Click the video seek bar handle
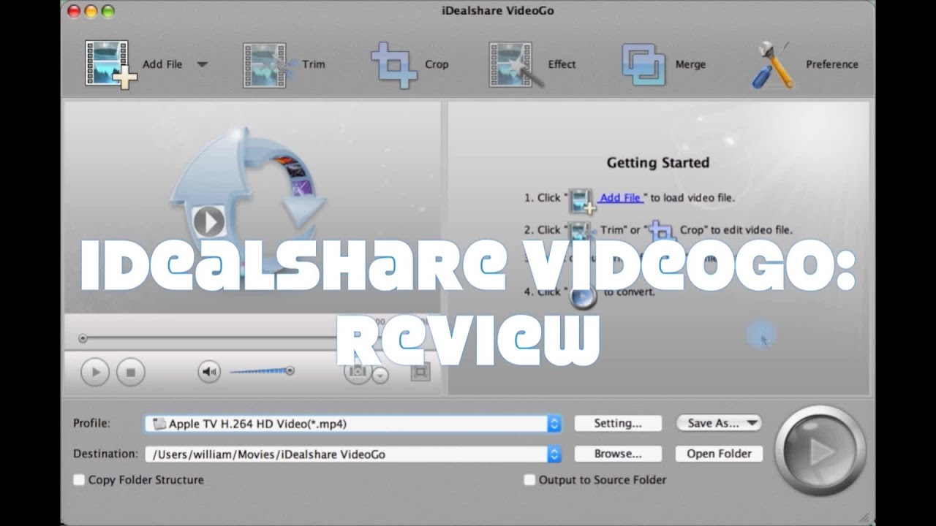The height and width of the screenshot is (526, 936). [x=83, y=338]
